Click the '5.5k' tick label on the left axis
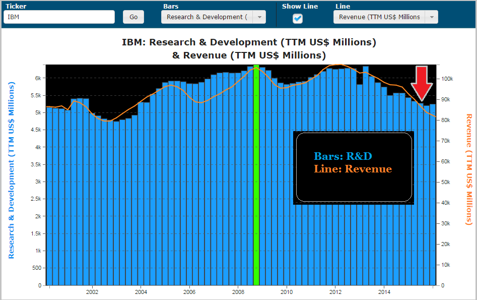477x300 pixels. 36,95
